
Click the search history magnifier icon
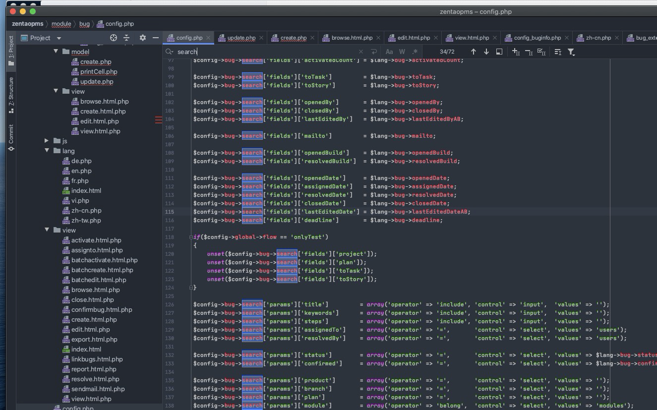coord(170,52)
